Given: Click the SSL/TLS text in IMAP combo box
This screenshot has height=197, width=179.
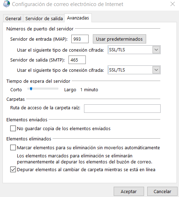Looking at the screenshot, I should 117,50.
